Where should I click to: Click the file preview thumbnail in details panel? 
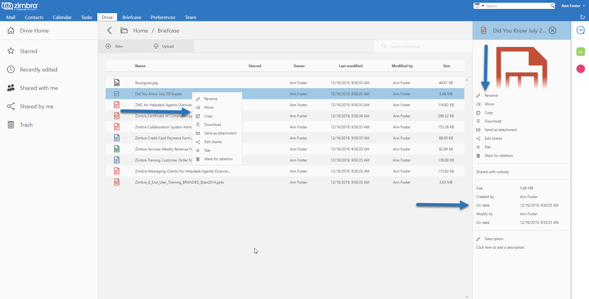[521, 68]
